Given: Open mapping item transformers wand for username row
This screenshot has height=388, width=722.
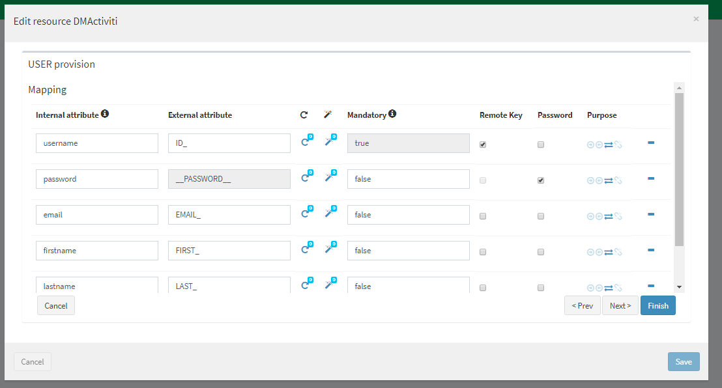Looking at the screenshot, I should tap(330, 141).
